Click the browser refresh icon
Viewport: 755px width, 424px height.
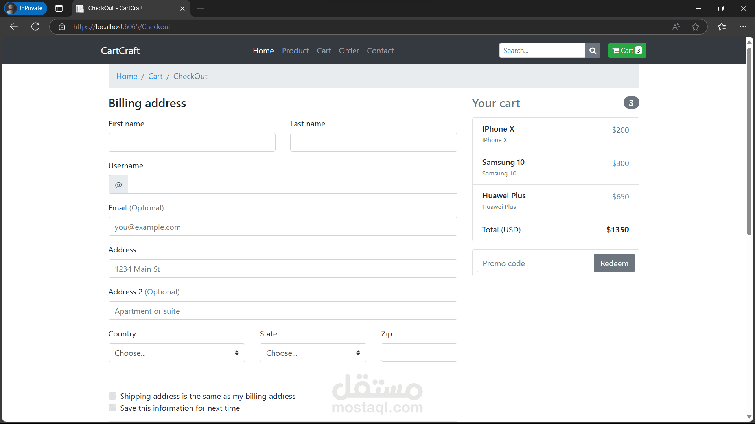pyautogui.click(x=35, y=27)
